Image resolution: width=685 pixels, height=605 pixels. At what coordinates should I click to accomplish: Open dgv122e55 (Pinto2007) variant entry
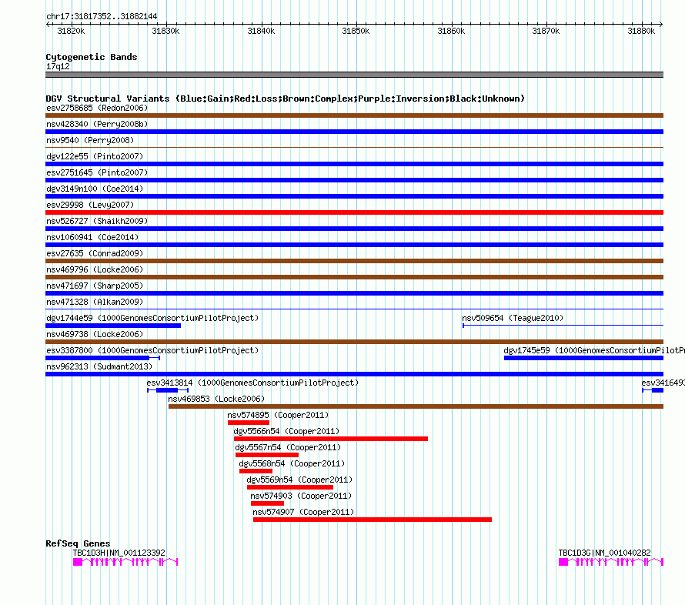tap(95, 156)
